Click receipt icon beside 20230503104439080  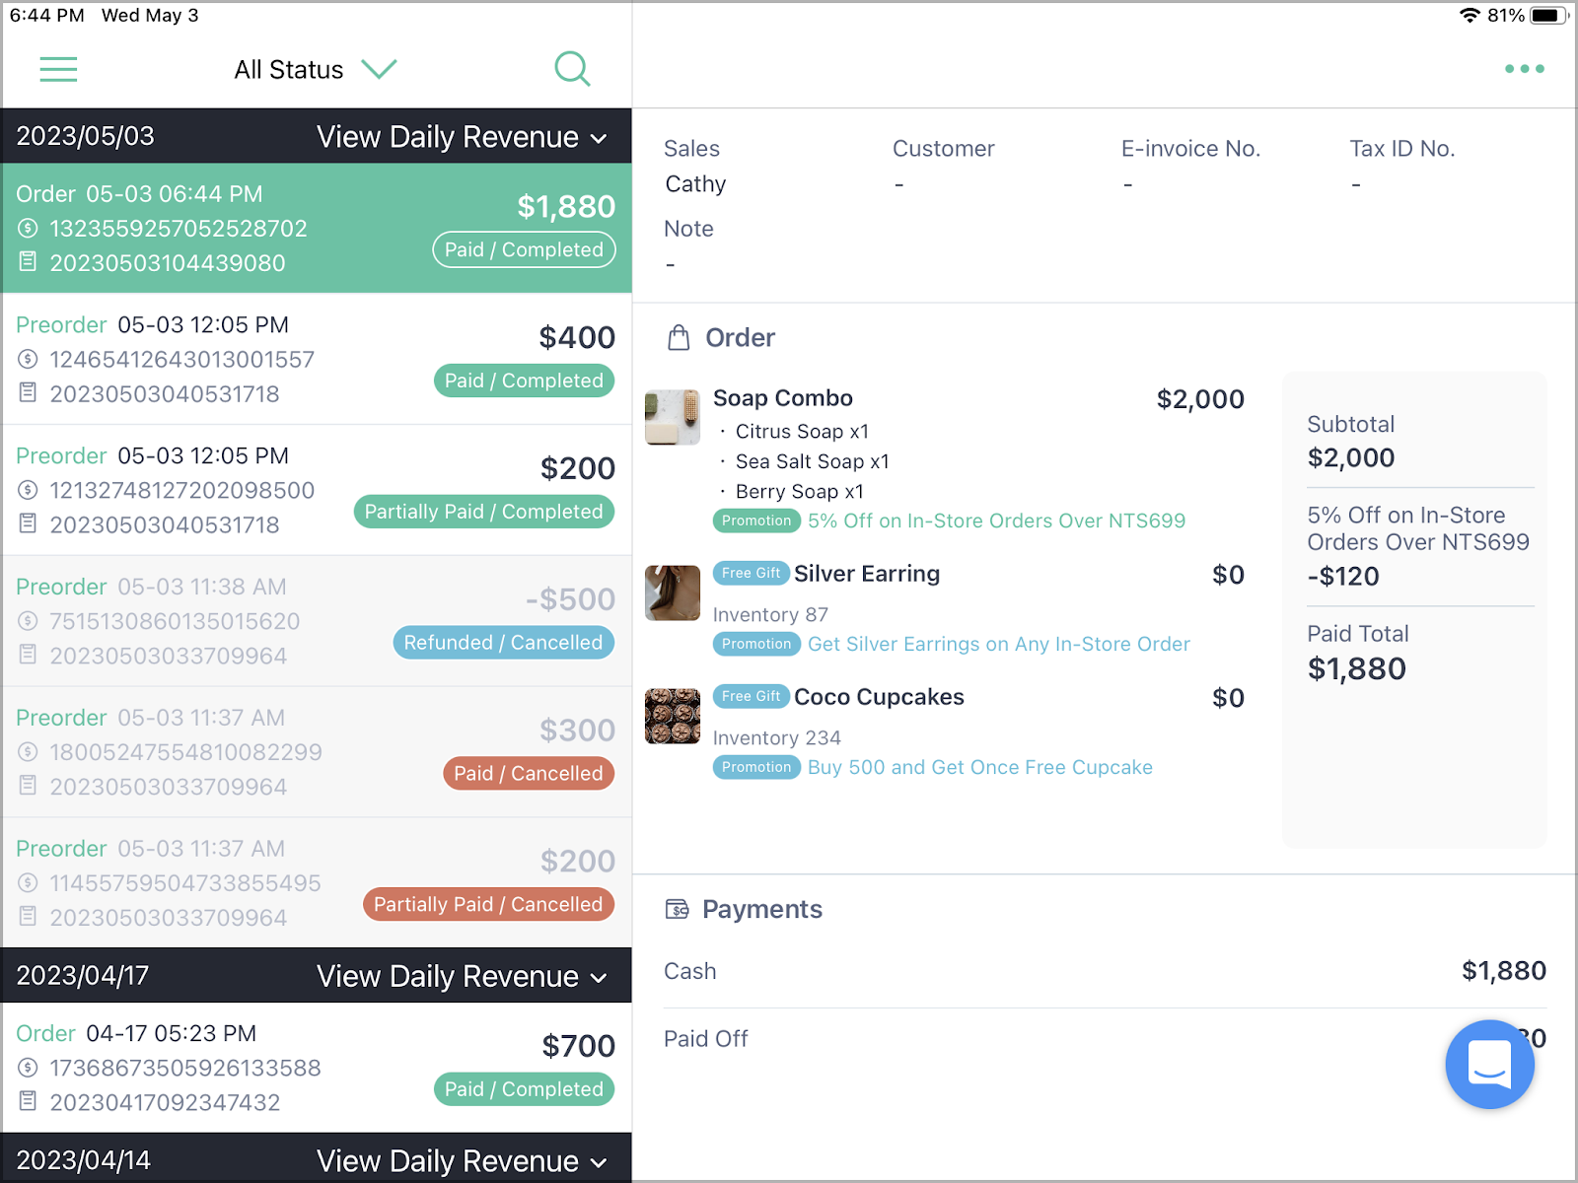click(x=29, y=262)
